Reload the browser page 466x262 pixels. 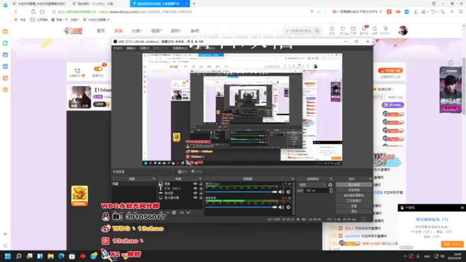point(33,12)
